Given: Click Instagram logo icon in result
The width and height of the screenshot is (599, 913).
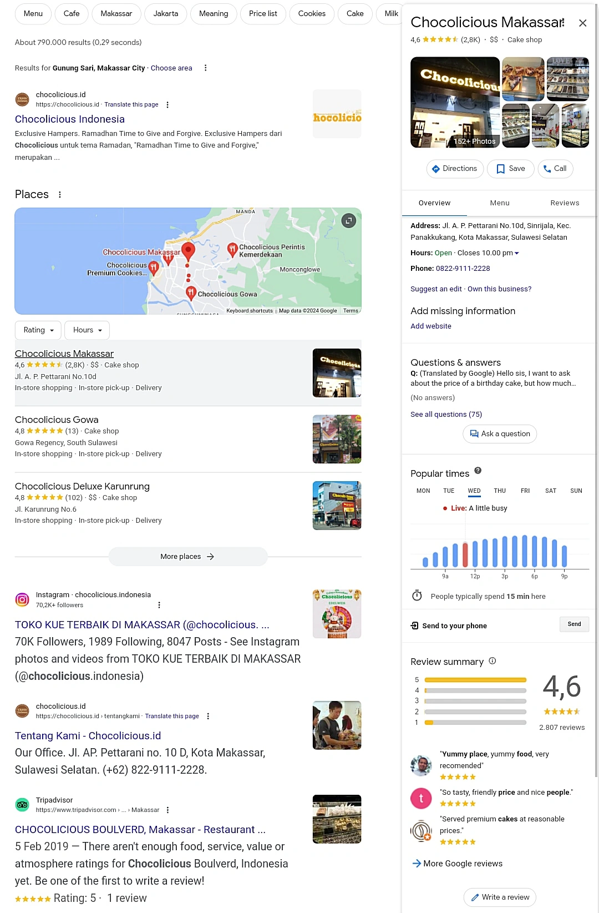Looking at the screenshot, I should tap(22, 599).
